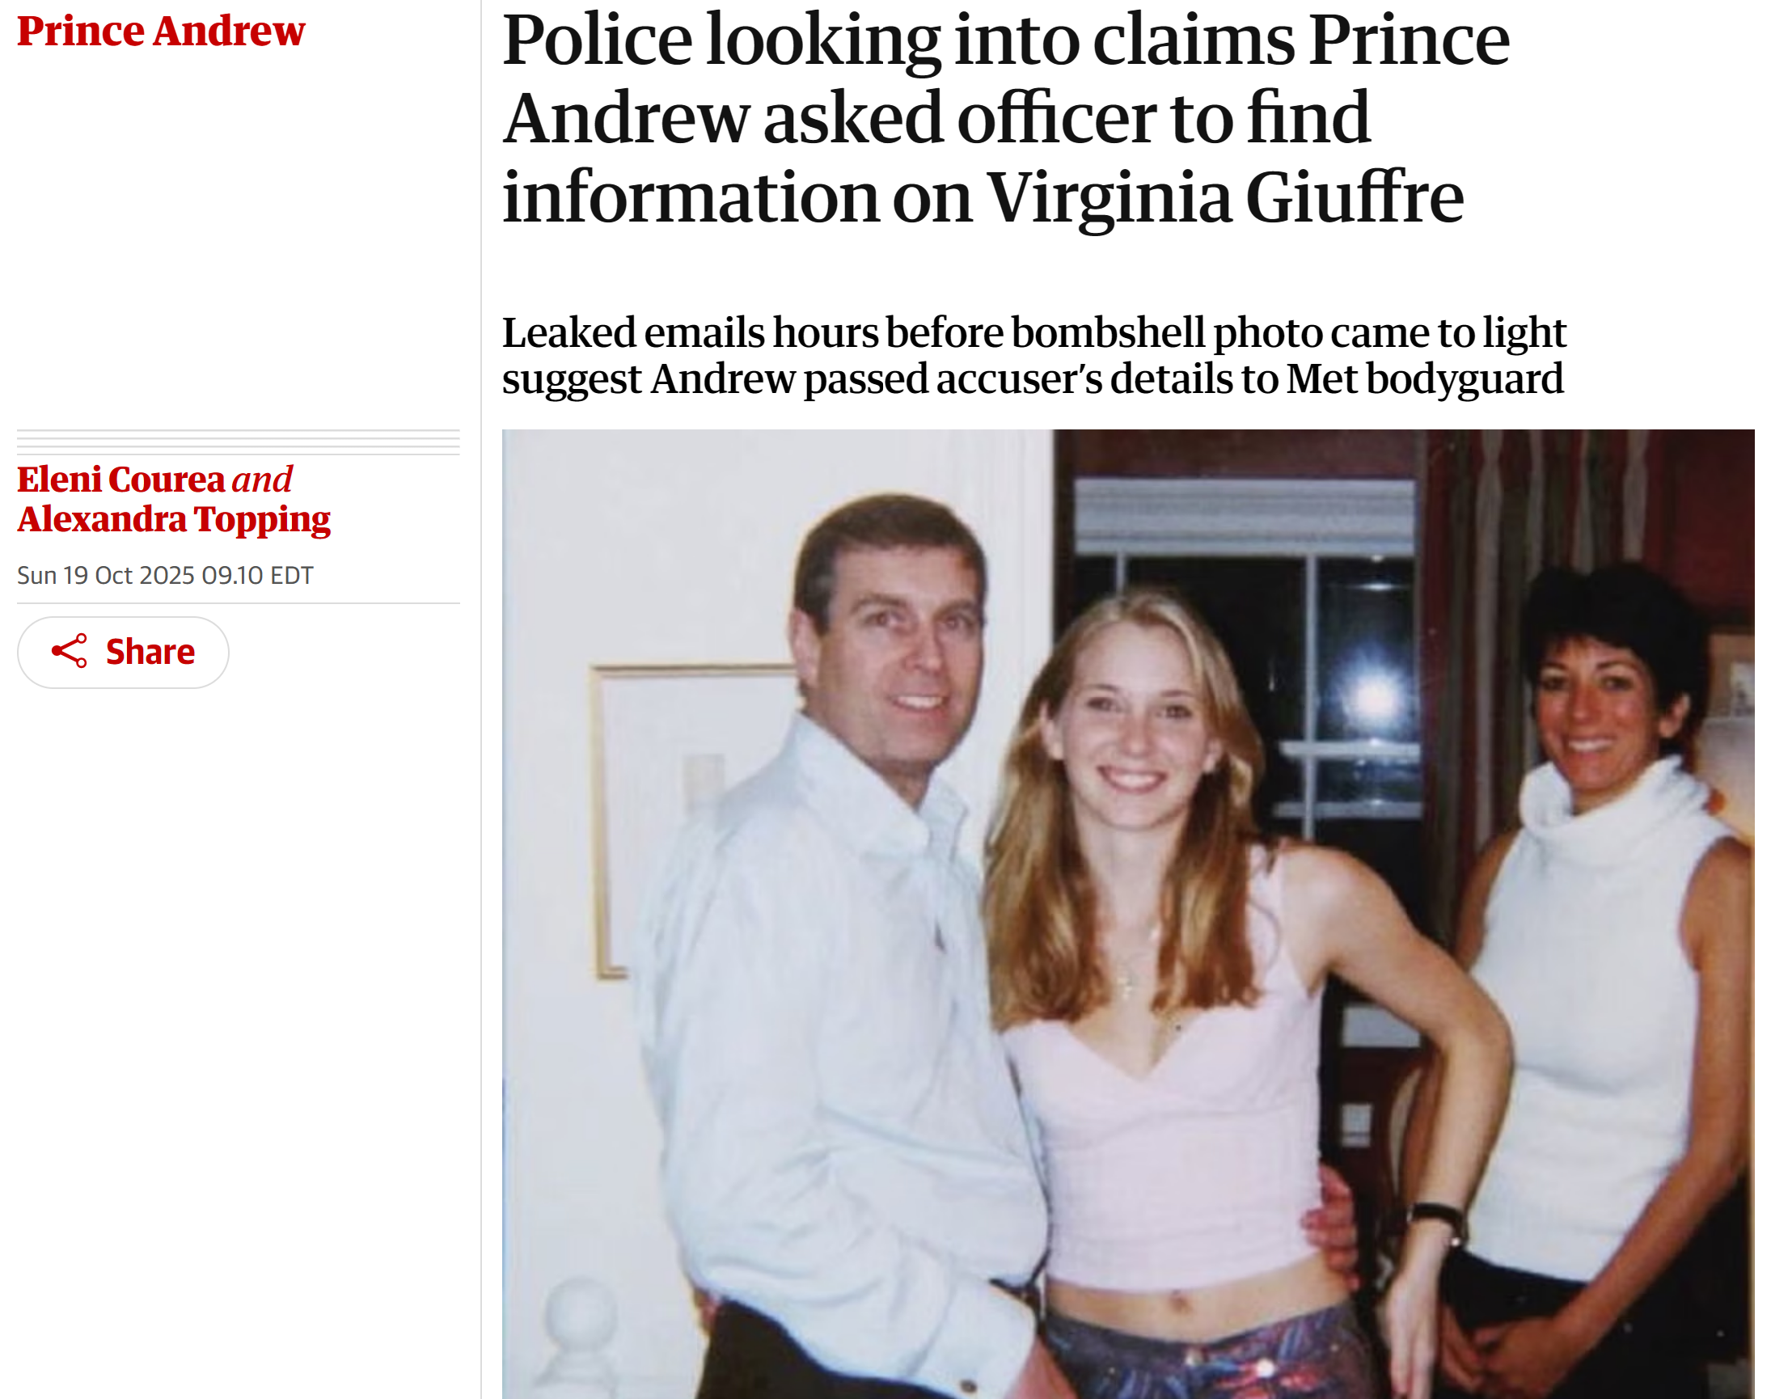Image resolution: width=1771 pixels, height=1399 pixels.
Task: Open the main article photograph
Action: point(1128,913)
